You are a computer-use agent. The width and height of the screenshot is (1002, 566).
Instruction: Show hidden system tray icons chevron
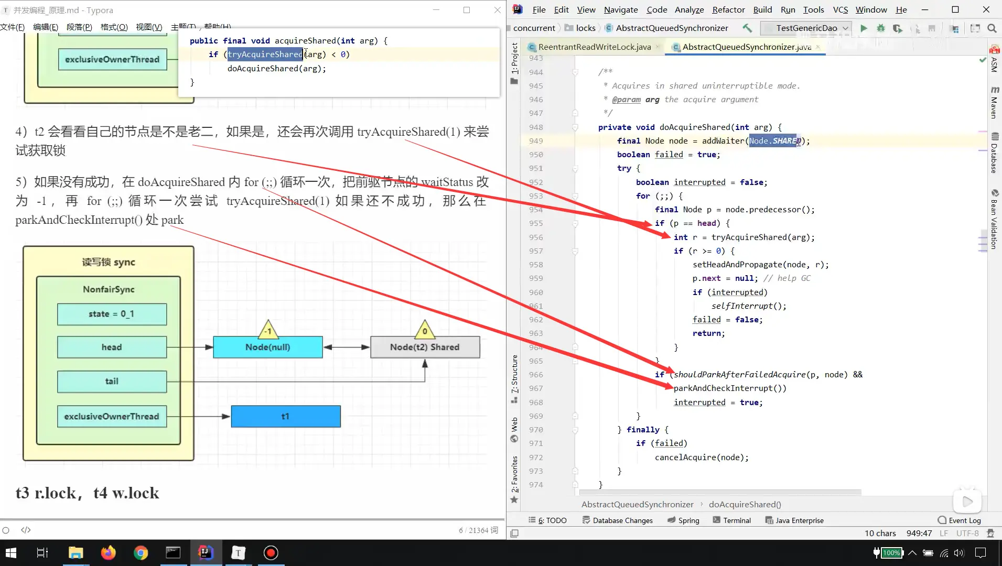(912, 552)
